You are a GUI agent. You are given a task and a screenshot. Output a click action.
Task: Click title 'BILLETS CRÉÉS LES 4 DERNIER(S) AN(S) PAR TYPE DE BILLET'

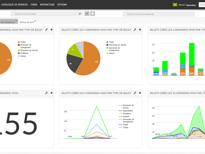pyautogui.click(x=96, y=93)
